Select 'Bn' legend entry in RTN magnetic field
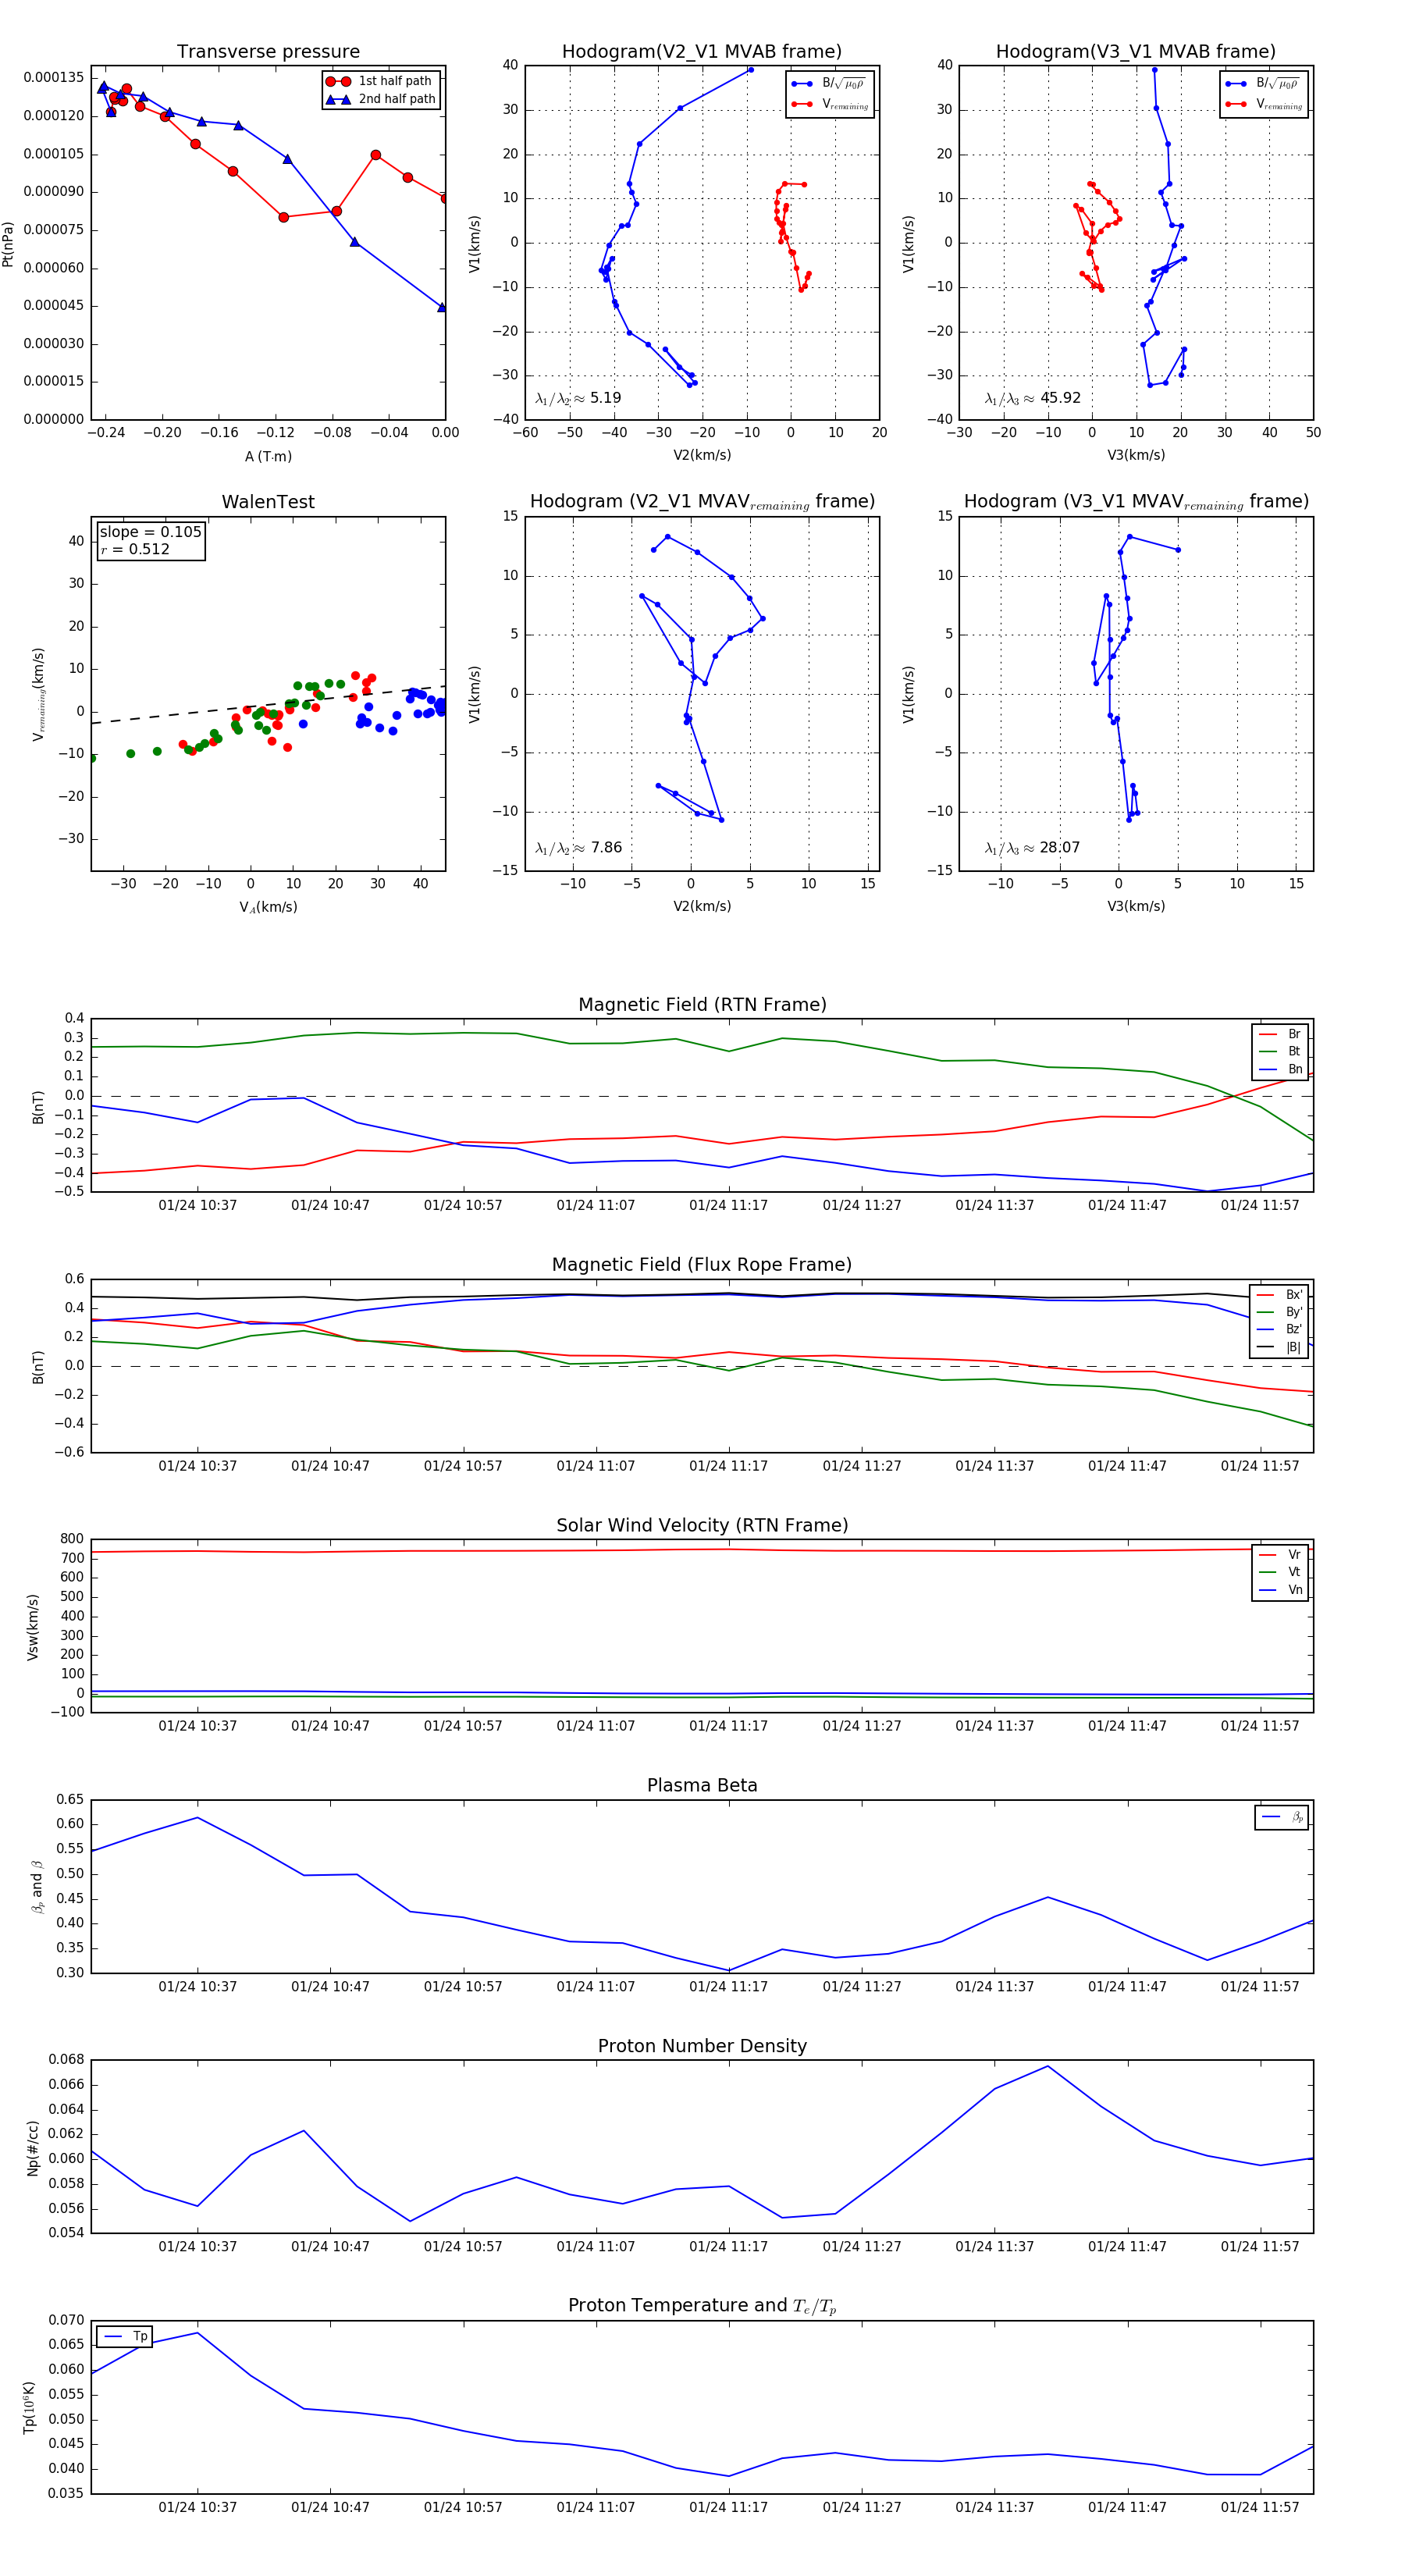This screenshot has width=1405, height=2576. pos(1281,1069)
